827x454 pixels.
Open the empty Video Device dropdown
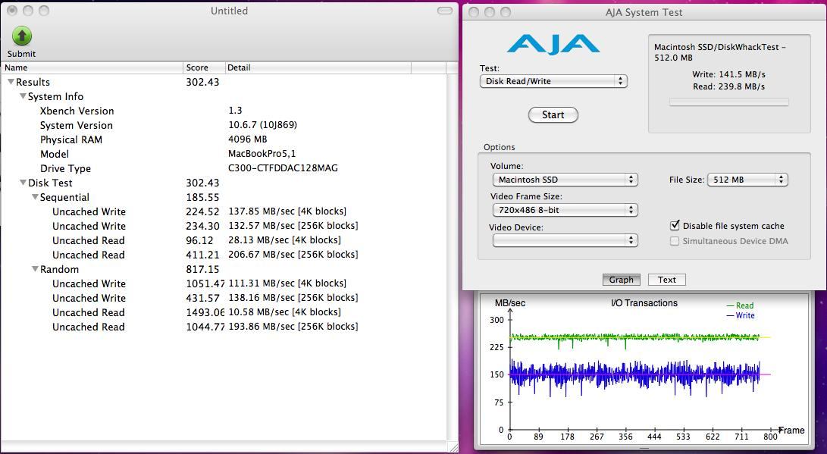pos(565,240)
